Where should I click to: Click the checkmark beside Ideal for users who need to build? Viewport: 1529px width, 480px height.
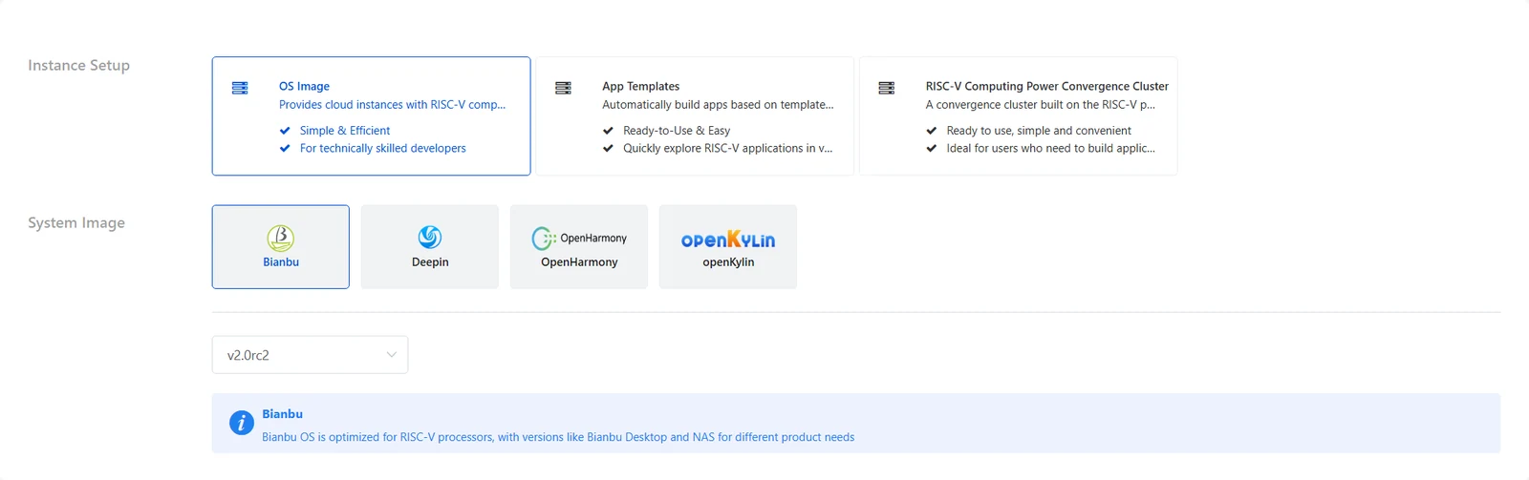[932, 149]
